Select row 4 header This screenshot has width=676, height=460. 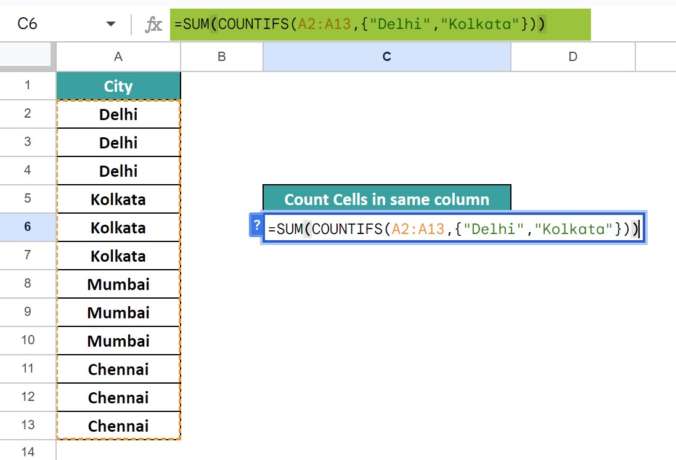click(28, 171)
